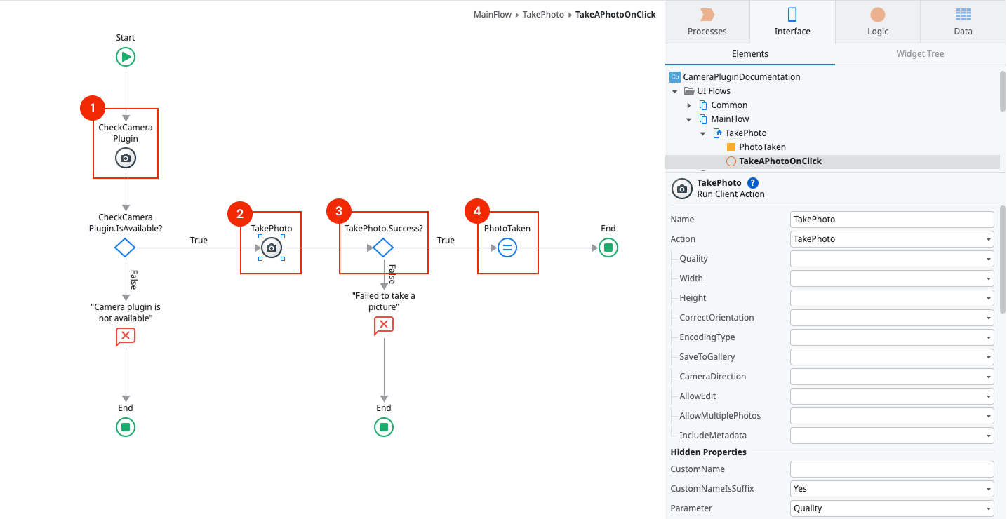Select the CheckCameraPlugin.IsAvailable? decision diamond

coord(126,248)
